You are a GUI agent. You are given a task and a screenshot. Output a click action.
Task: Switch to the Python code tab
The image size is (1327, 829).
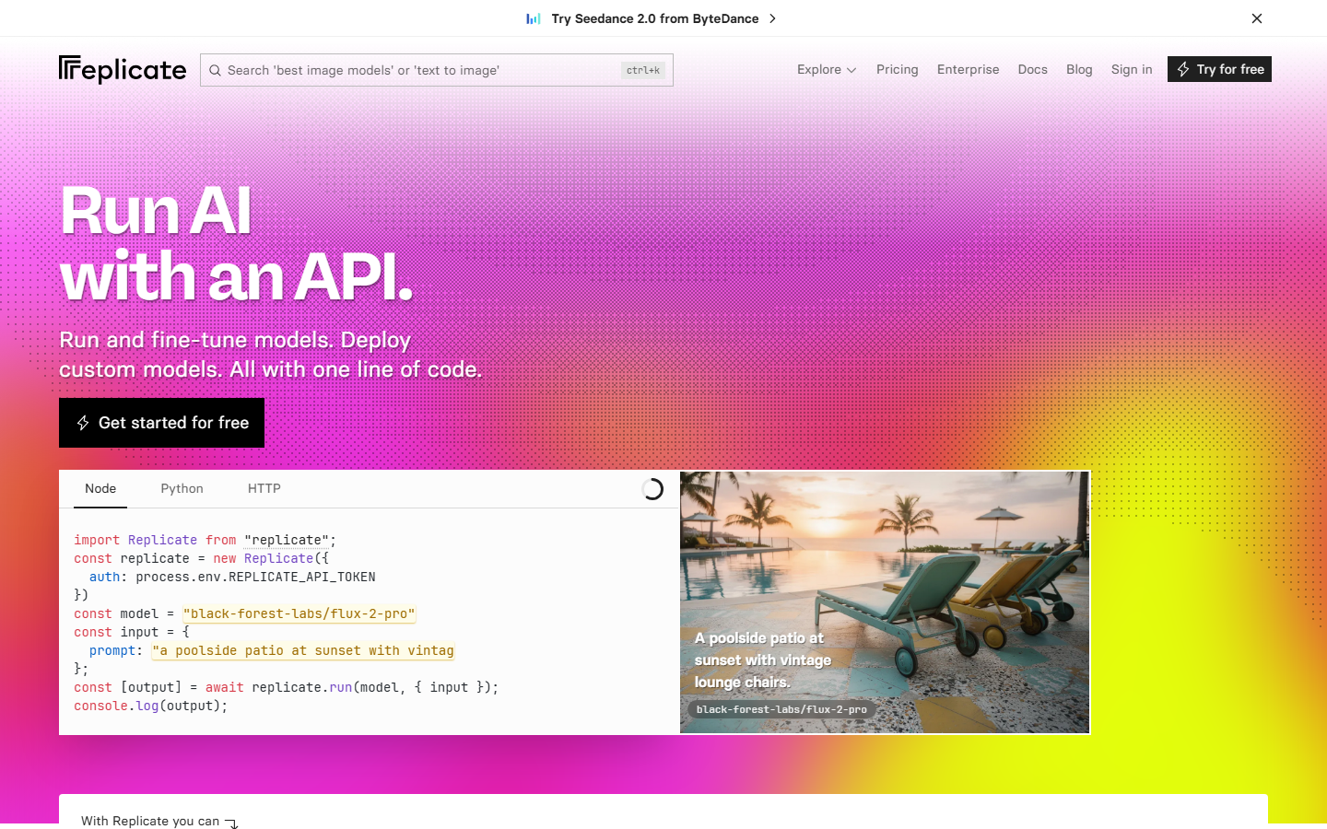pos(182,488)
